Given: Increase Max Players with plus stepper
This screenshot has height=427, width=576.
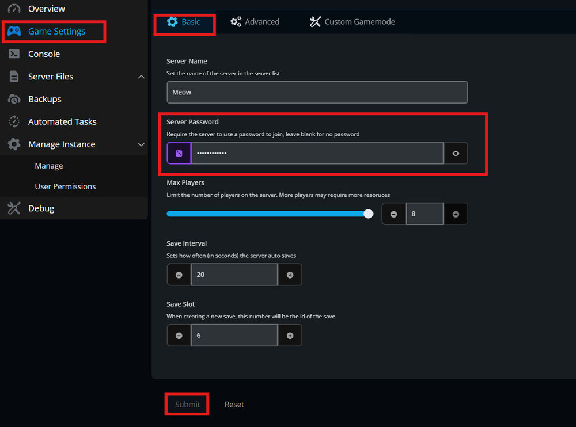Looking at the screenshot, I should tap(456, 213).
